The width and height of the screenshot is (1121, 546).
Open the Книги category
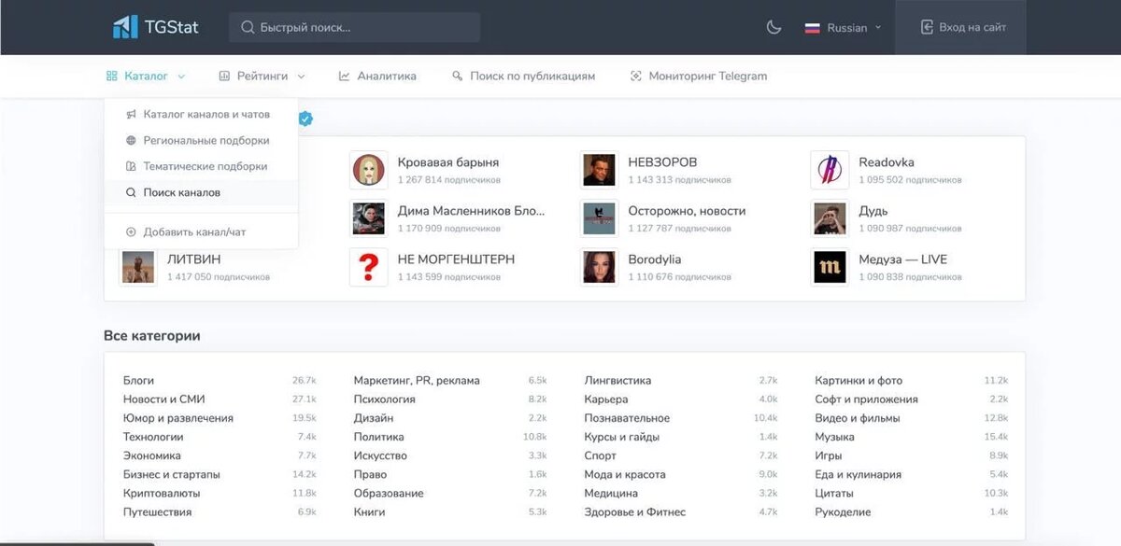(369, 511)
